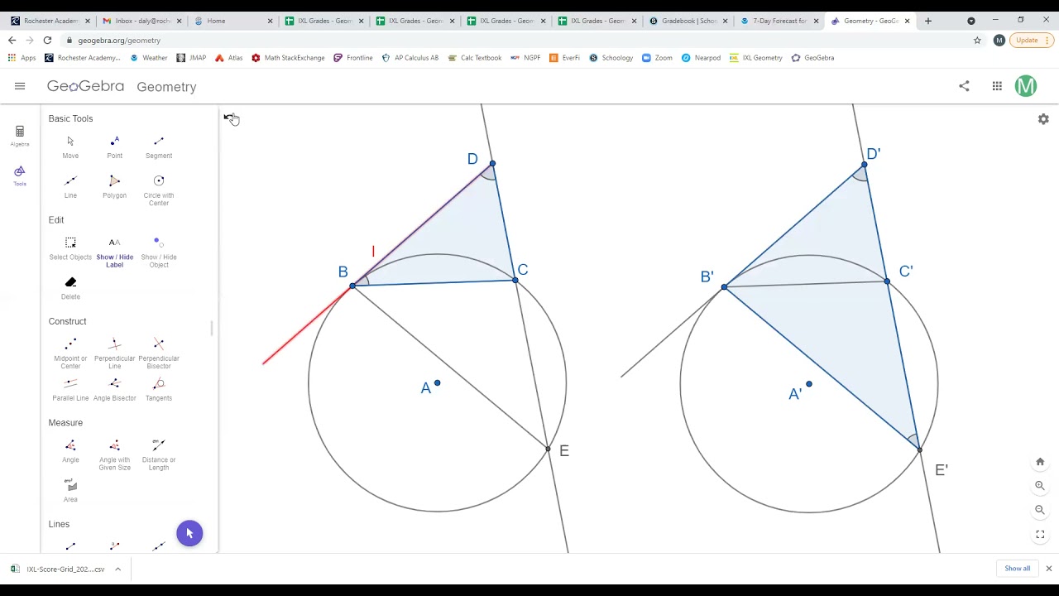Bookmark this page with the star
Viewport: 1059px width, 596px height.
pos(977,40)
